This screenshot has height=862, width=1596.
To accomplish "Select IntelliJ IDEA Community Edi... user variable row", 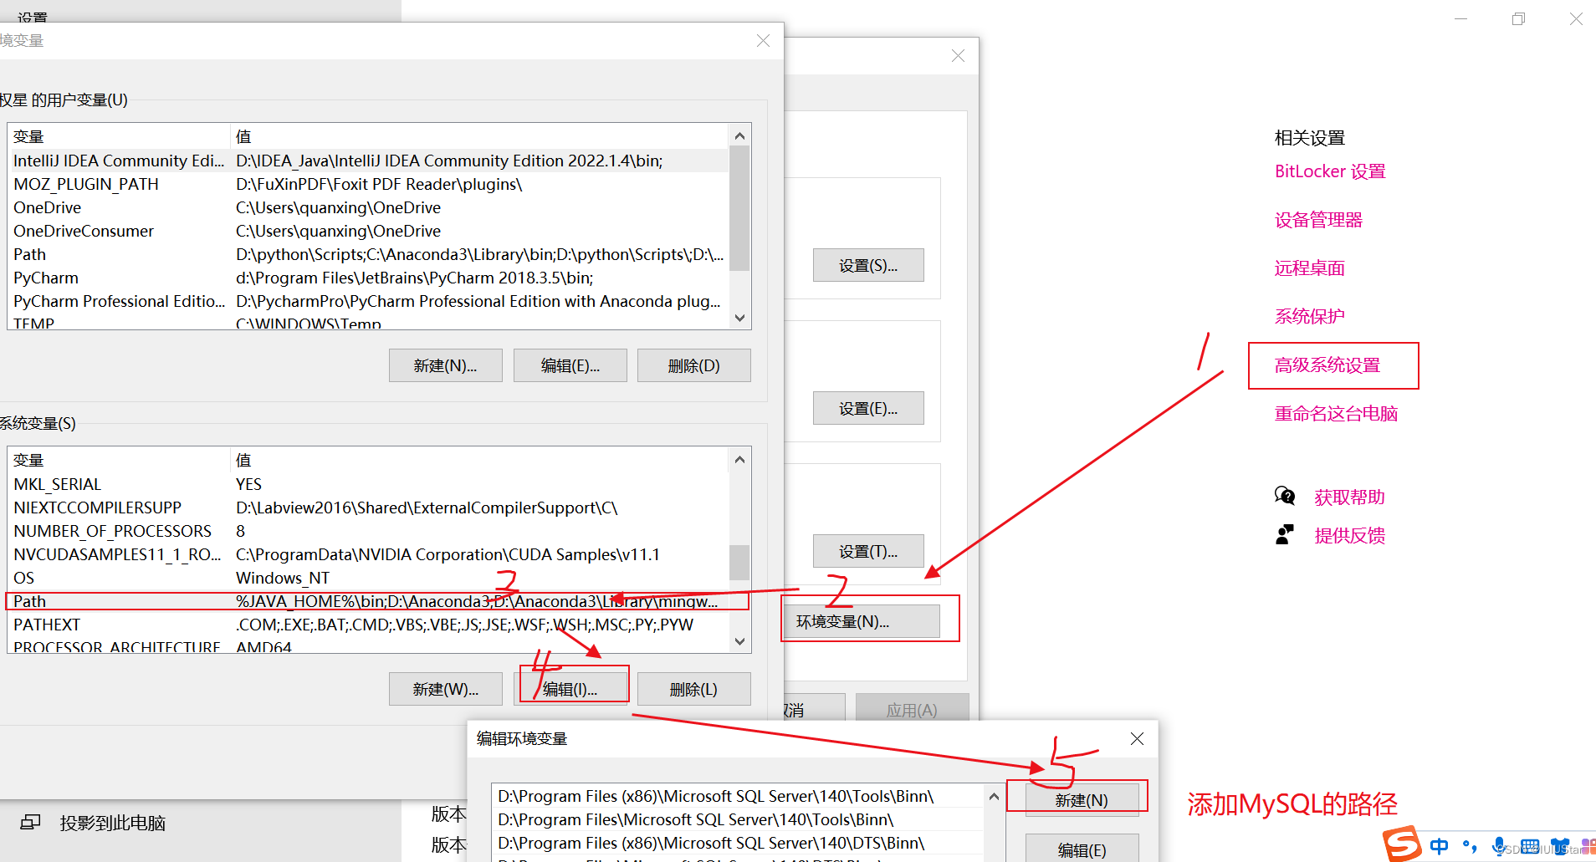I will pyautogui.click(x=368, y=161).
